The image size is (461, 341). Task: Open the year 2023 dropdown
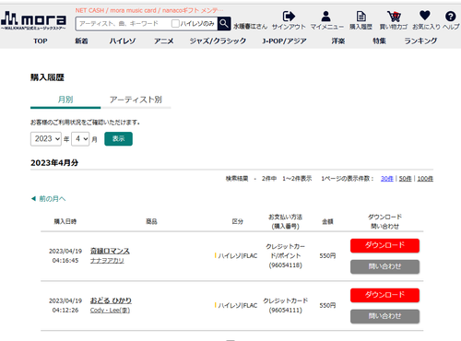point(46,139)
